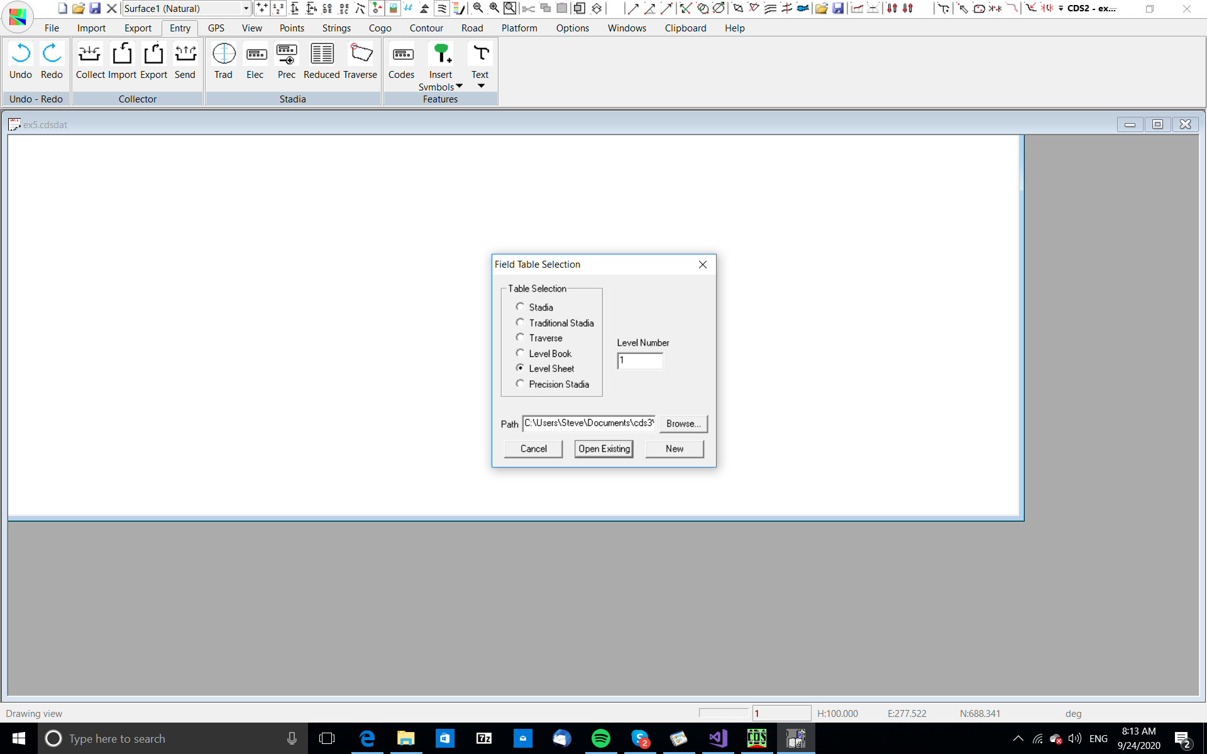Select the Precision Stadia radio option
This screenshot has height=754, width=1207.
(520, 384)
